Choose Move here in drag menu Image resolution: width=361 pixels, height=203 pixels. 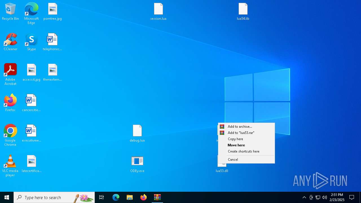(246, 145)
